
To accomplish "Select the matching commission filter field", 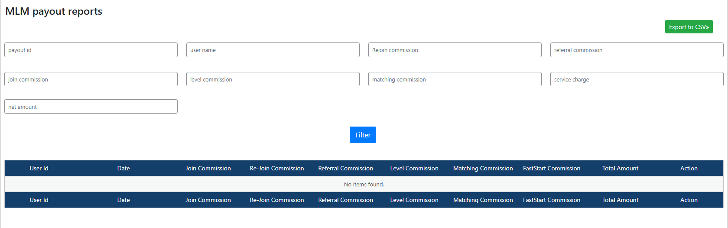I will click(x=455, y=79).
